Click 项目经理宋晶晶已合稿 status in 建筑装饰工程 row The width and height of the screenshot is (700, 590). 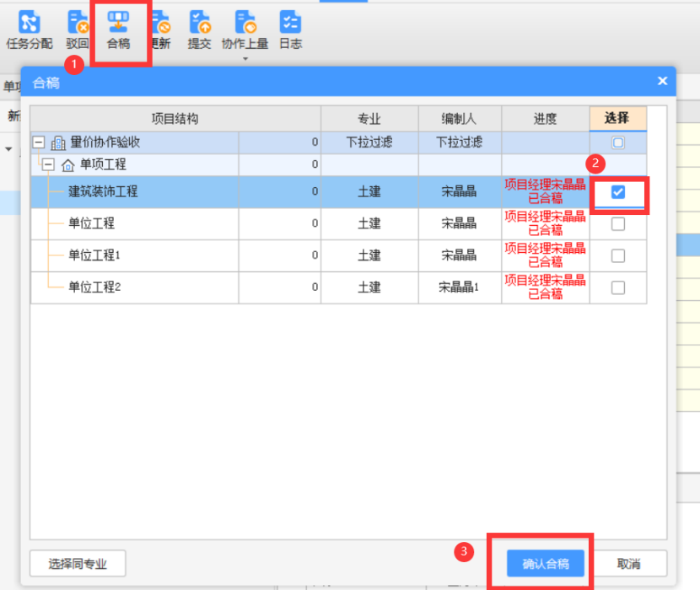(545, 192)
